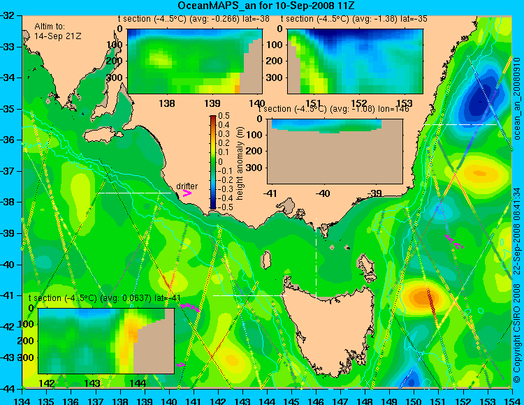Click the magenta drifter arrow beside 'drifter'

coord(187,193)
